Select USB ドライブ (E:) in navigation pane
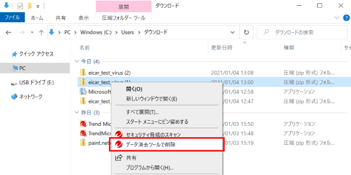 pos(37,83)
